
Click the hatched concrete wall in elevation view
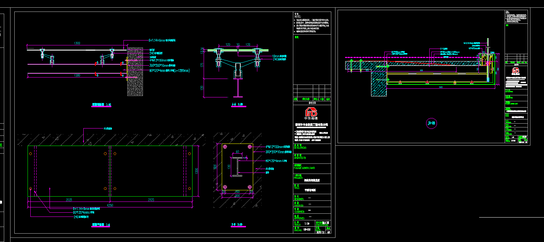tap(135, 72)
